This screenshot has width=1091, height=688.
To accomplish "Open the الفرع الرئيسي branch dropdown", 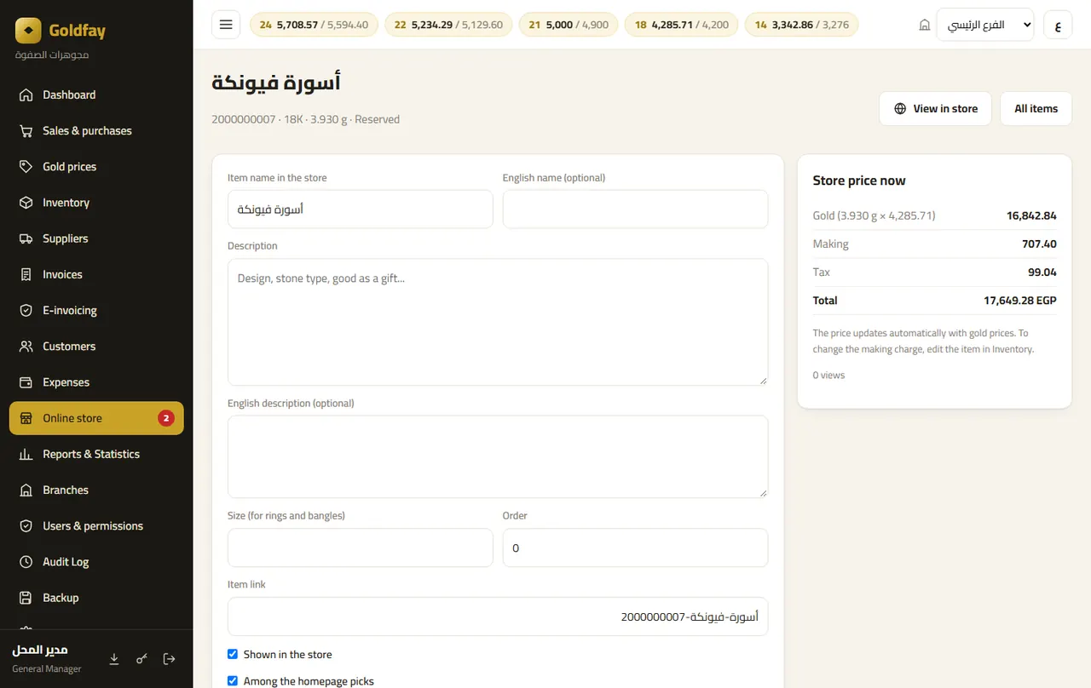I will click(x=984, y=25).
